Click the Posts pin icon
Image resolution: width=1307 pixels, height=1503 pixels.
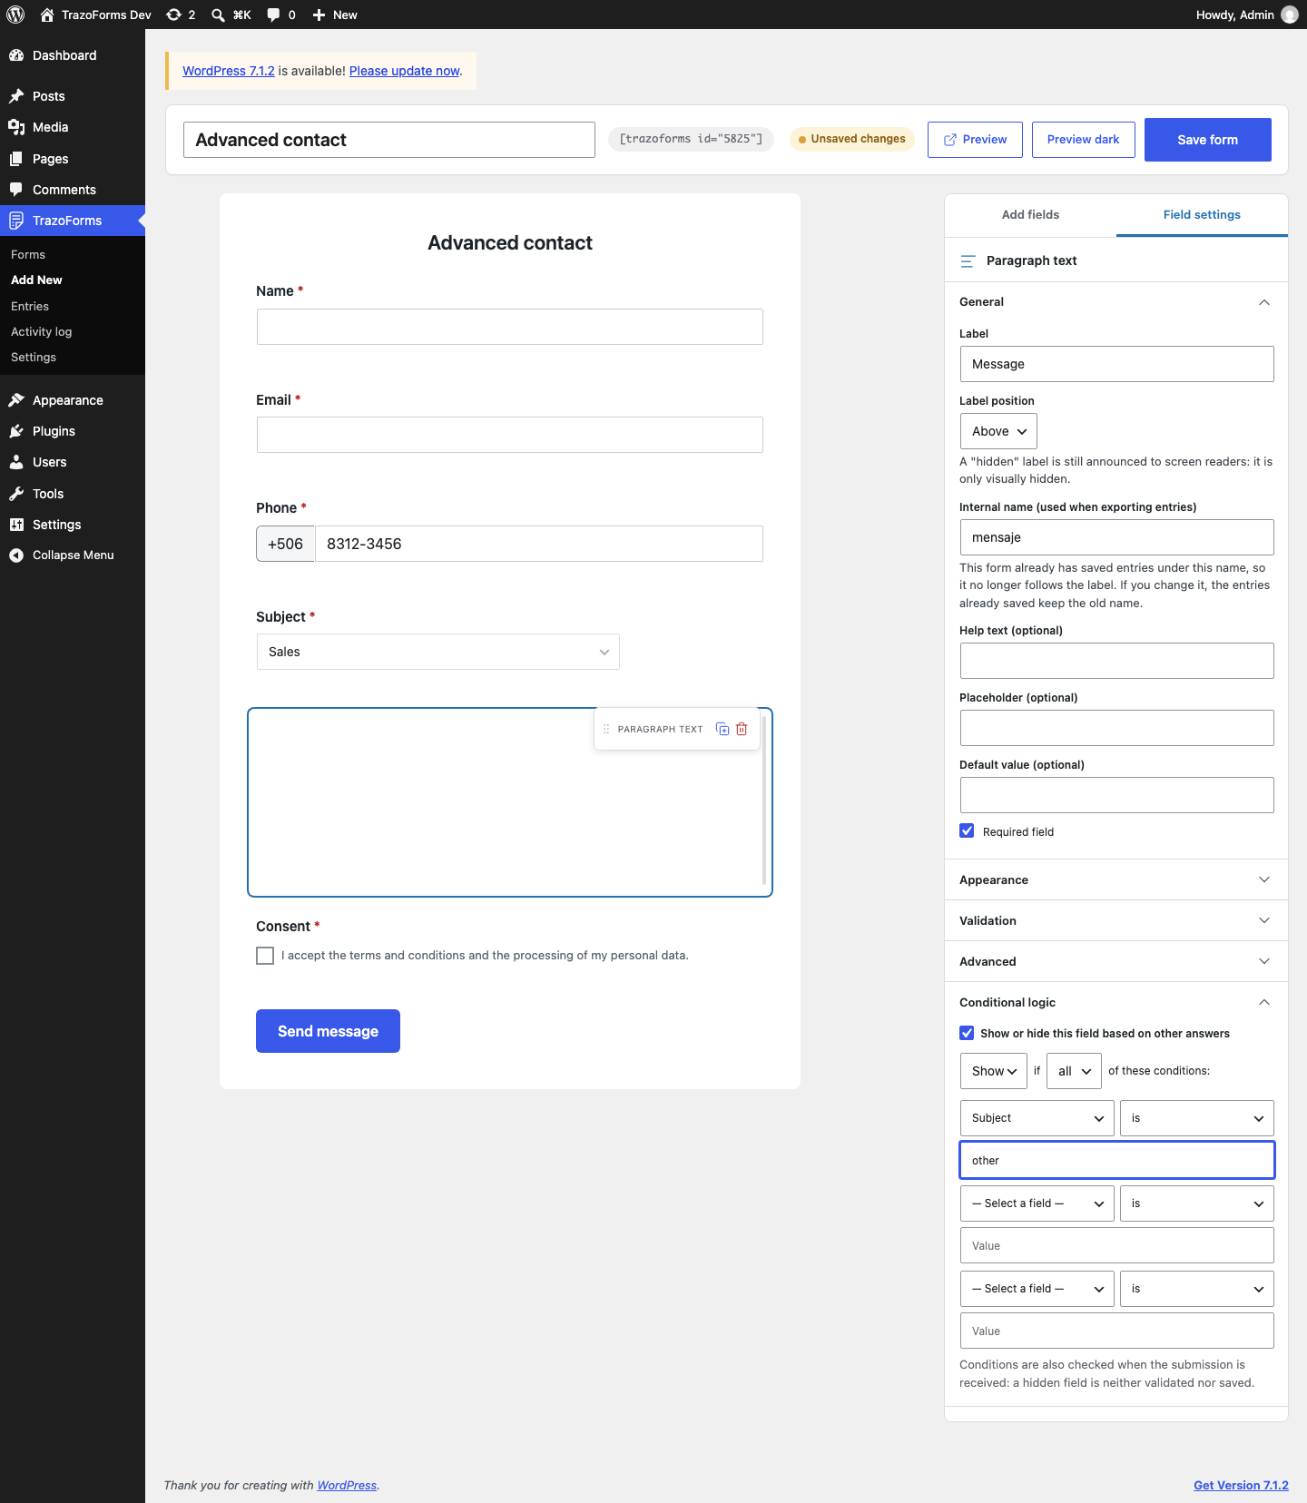[16, 96]
